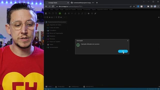Expand the Formulários node

(46, 30)
